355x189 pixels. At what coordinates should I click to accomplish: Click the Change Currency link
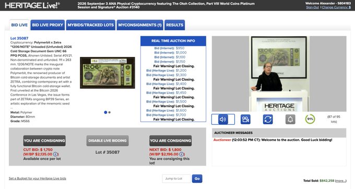pyautogui.click(x=336, y=7)
